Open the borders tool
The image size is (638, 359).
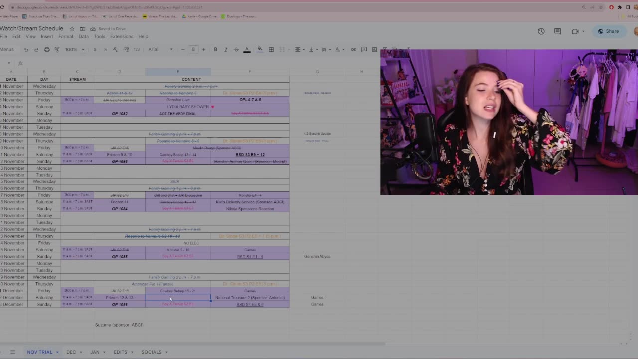[x=271, y=49]
